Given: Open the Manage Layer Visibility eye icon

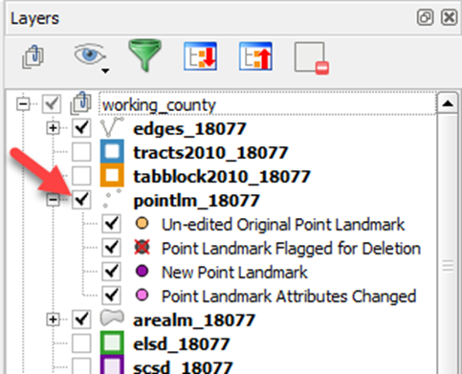Looking at the screenshot, I should 89,55.
